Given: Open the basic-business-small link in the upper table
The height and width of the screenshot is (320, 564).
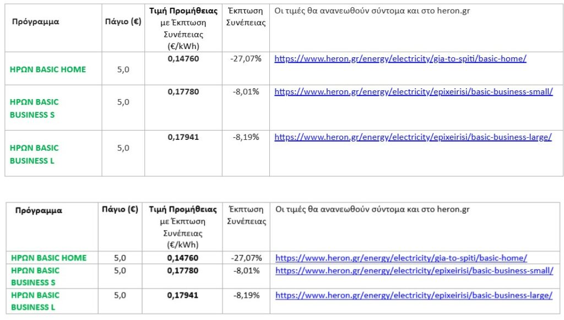Looking at the screenshot, I should (413, 91).
